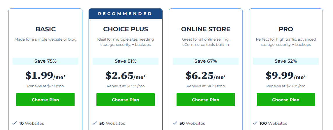The image size is (333, 130).
Task: Click the checkmark icon beside 10 Websites
Action: (x=15, y=123)
